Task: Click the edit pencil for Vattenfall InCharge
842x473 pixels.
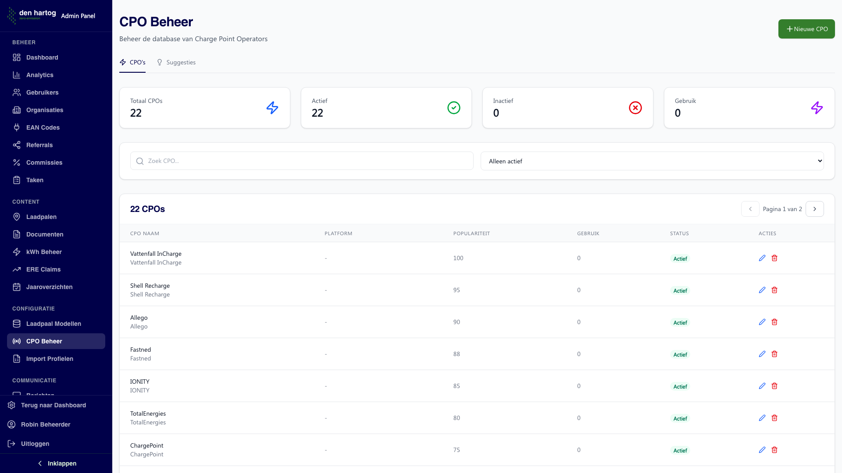Action: point(762,258)
